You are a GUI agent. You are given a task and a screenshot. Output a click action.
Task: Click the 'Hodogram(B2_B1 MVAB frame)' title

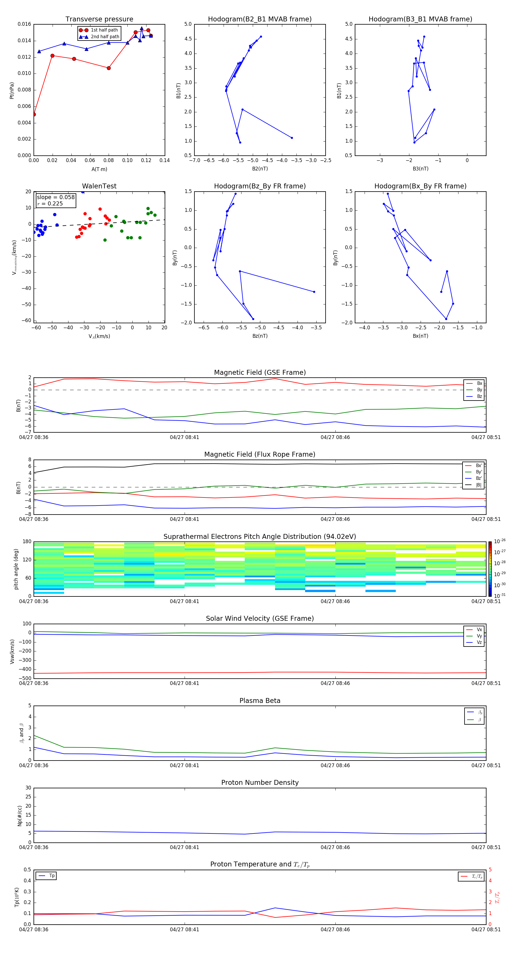[x=260, y=19]
